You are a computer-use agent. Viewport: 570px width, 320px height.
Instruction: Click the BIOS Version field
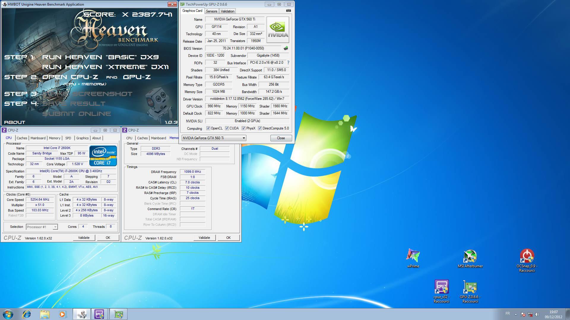pyautogui.click(x=243, y=48)
